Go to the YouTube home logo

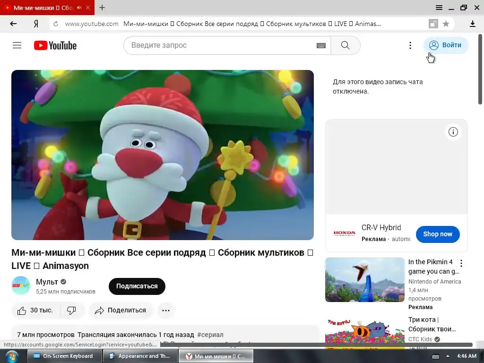pos(55,45)
